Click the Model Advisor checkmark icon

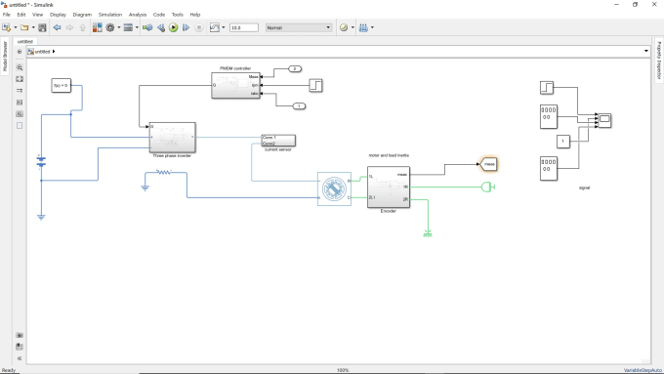(x=344, y=27)
